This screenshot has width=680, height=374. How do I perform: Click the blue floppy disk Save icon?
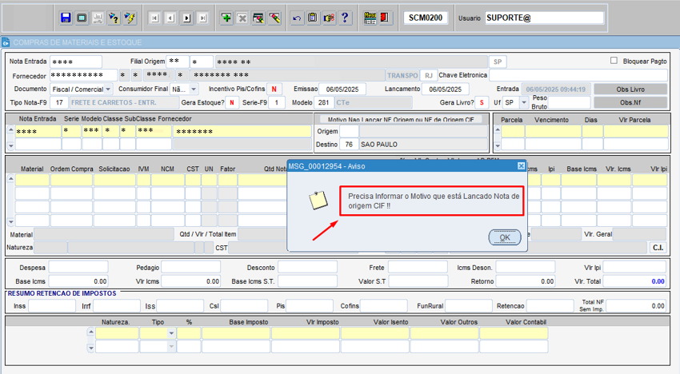[66, 18]
